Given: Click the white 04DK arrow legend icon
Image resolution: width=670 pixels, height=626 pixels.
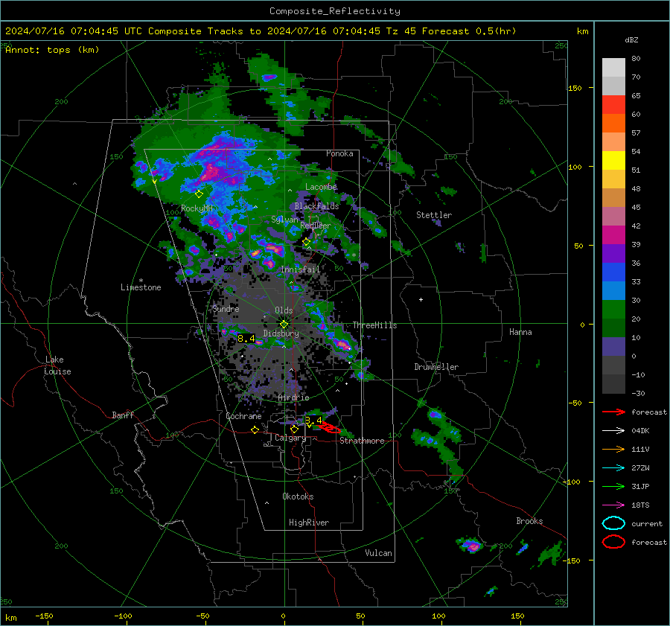Looking at the screenshot, I should pos(613,431).
